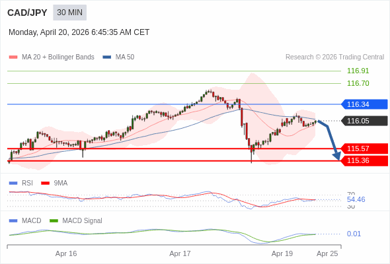
Task: Click the MA 20 + Bollinger Bands legend swatch
Action: click(x=13, y=57)
